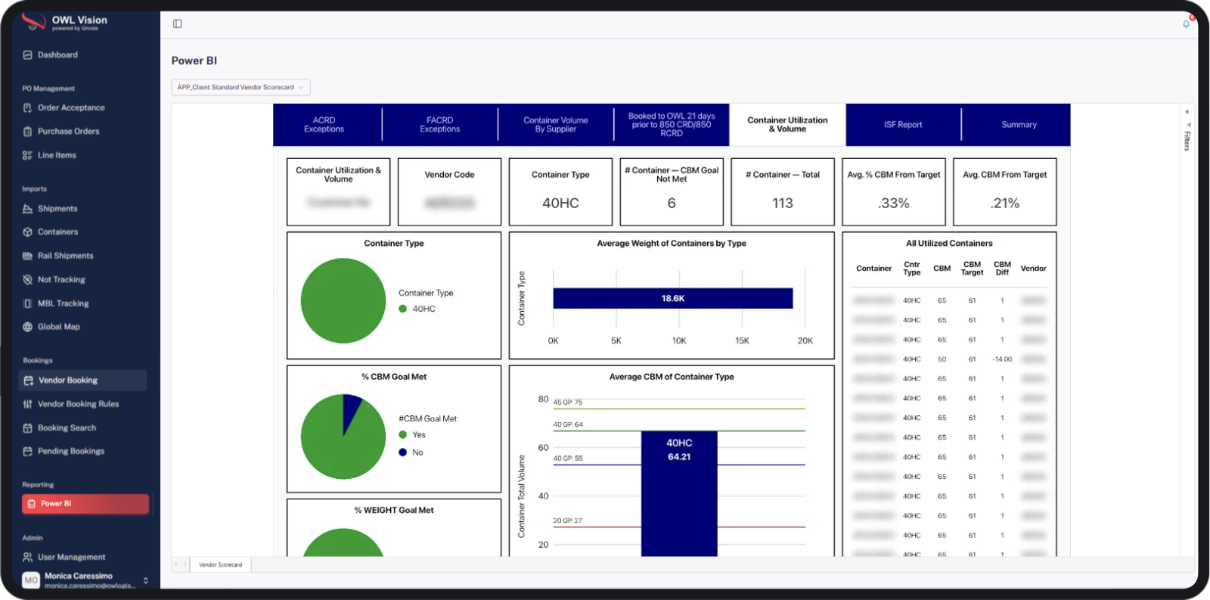1210x600 pixels.
Task: Click the Global Map globe icon
Action: coord(28,327)
